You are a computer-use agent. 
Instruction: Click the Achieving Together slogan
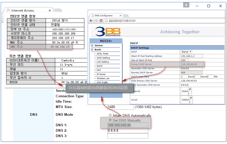tap(180, 32)
